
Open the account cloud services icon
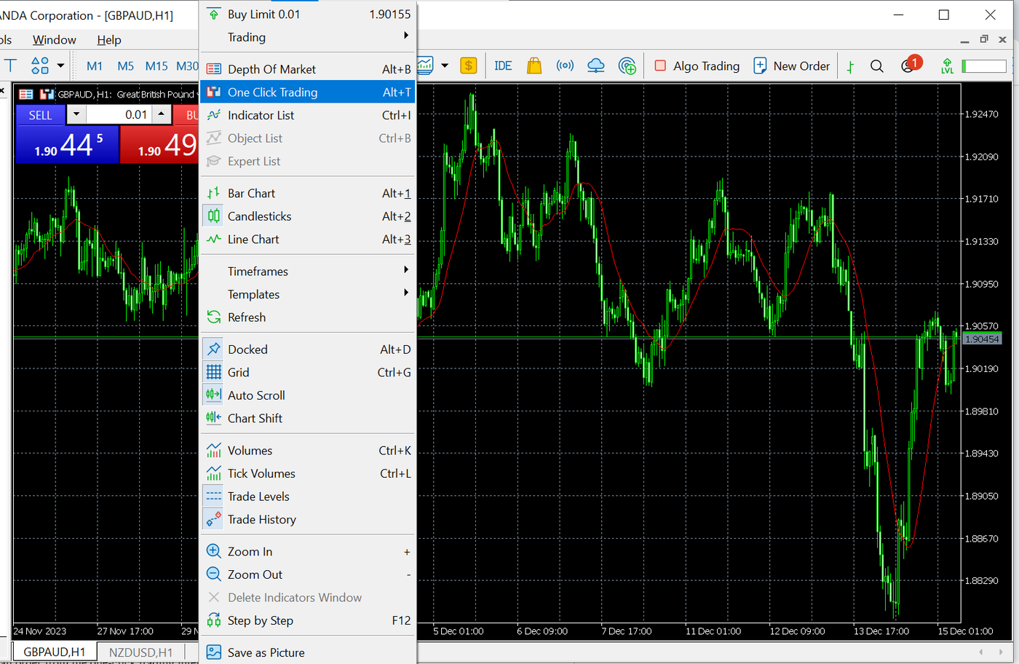(x=596, y=66)
